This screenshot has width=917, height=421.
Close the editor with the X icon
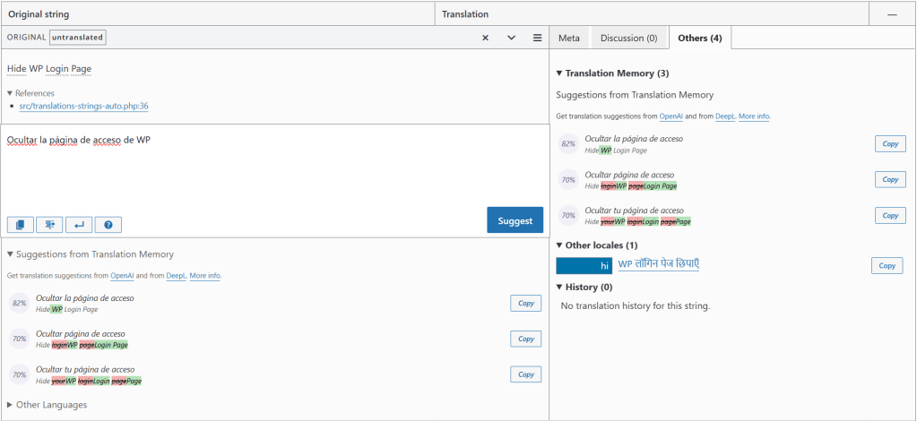click(x=486, y=38)
